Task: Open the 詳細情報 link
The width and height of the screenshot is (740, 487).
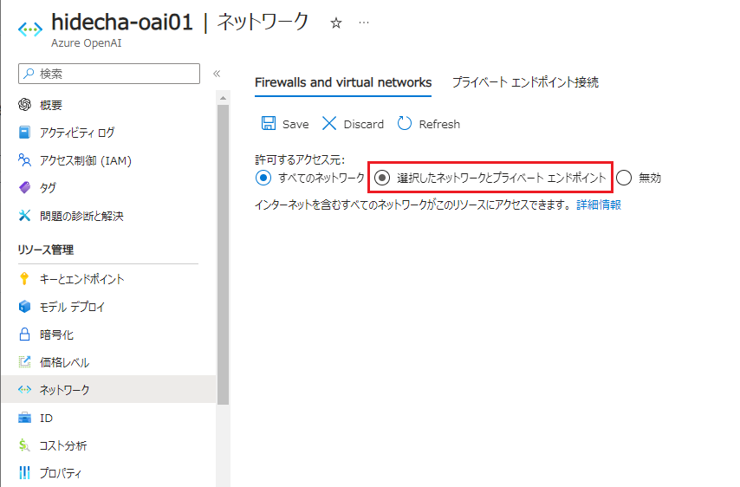Action: [599, 205]
